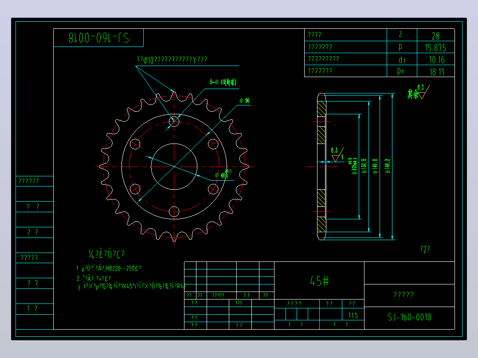Select the tooth count value 28
This screenshot has width=478, height=358.
[435, 36]
